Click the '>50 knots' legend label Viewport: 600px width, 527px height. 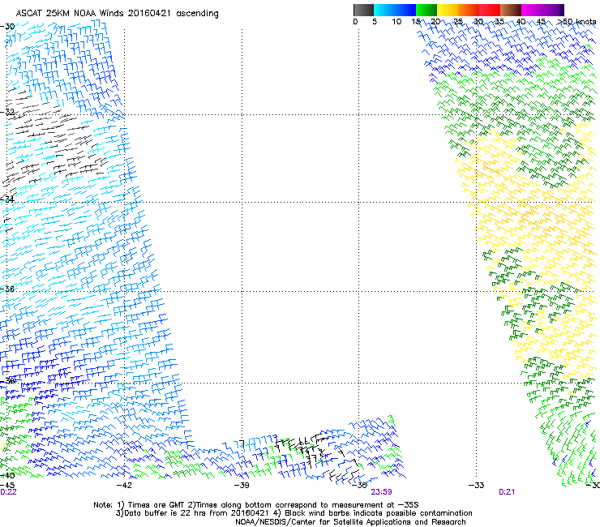click(x=576, y=21)
